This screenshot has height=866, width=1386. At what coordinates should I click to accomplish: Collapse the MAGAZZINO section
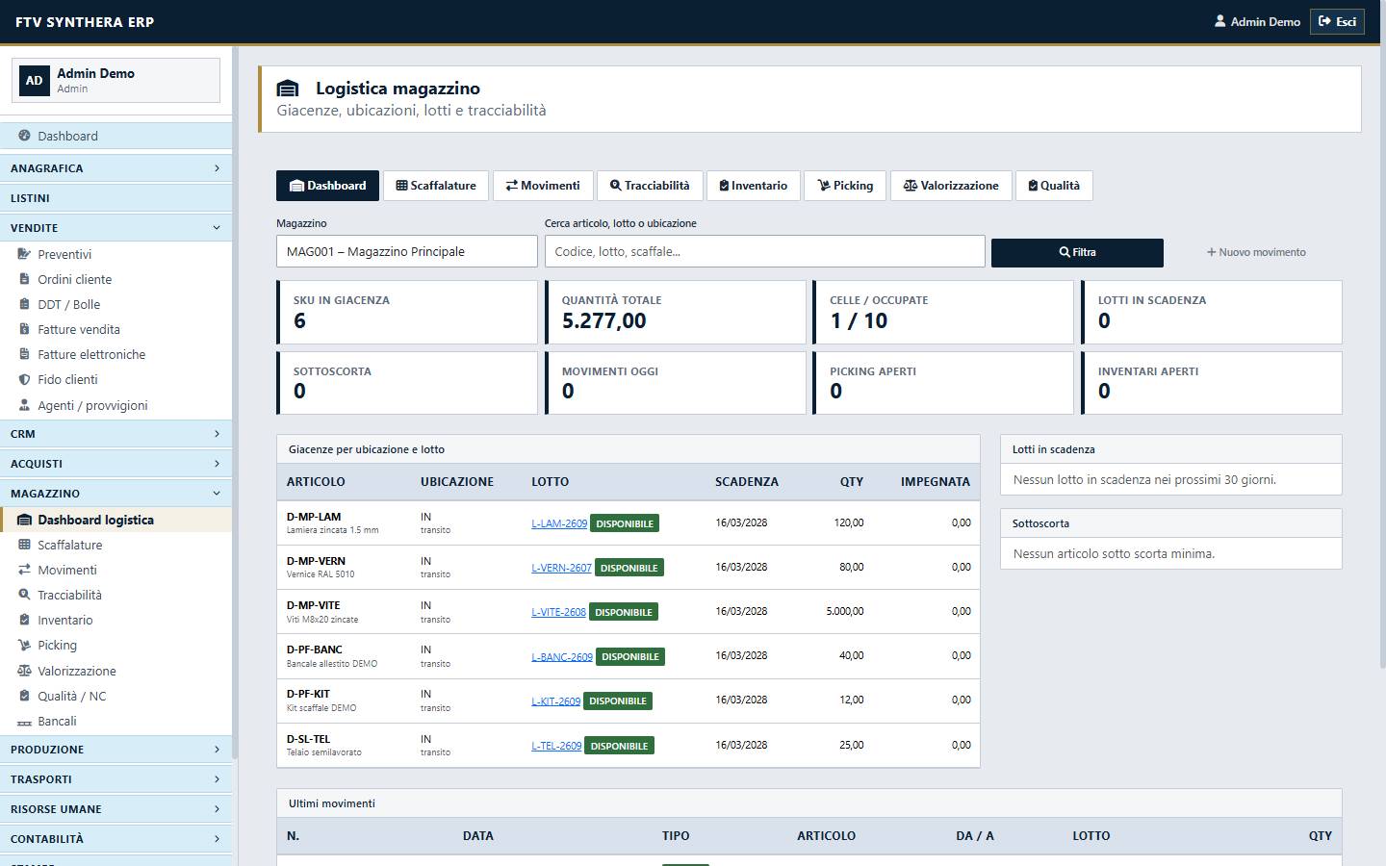pos(115,494)
